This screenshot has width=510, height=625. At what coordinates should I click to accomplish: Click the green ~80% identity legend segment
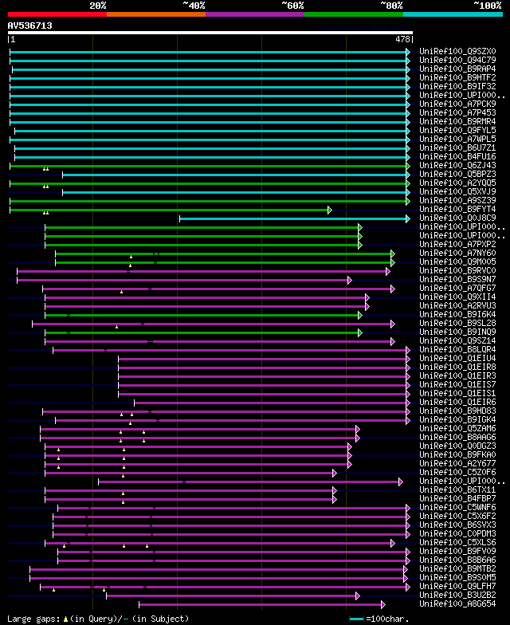coord(354,14)
